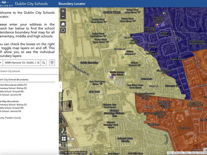Screen dimensions: 207x155
Task: Click the Dublin City Schools header title
Action: (x=31, y=4)
